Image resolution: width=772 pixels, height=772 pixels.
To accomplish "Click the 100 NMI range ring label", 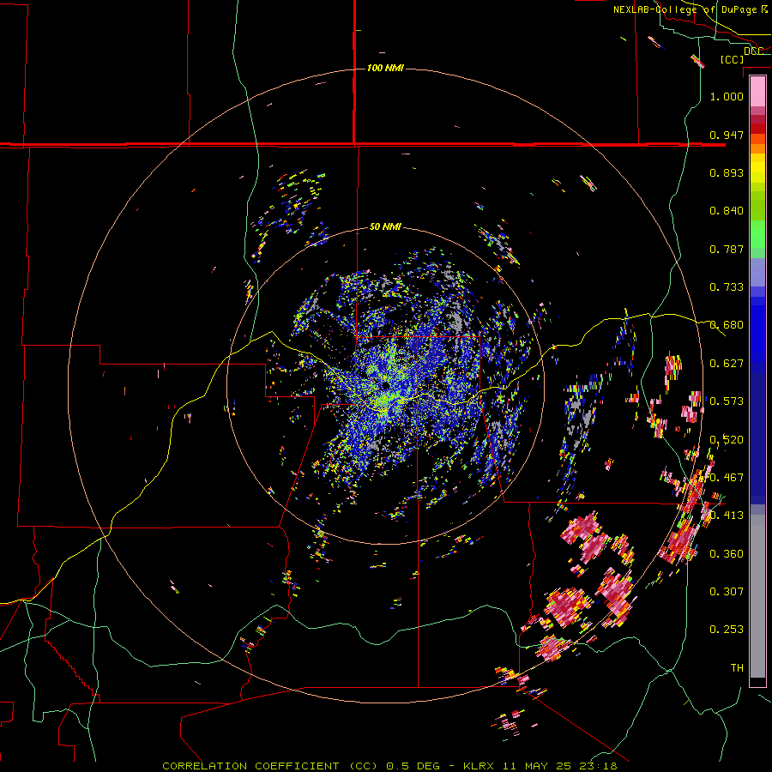I will [x=385, y=68].
